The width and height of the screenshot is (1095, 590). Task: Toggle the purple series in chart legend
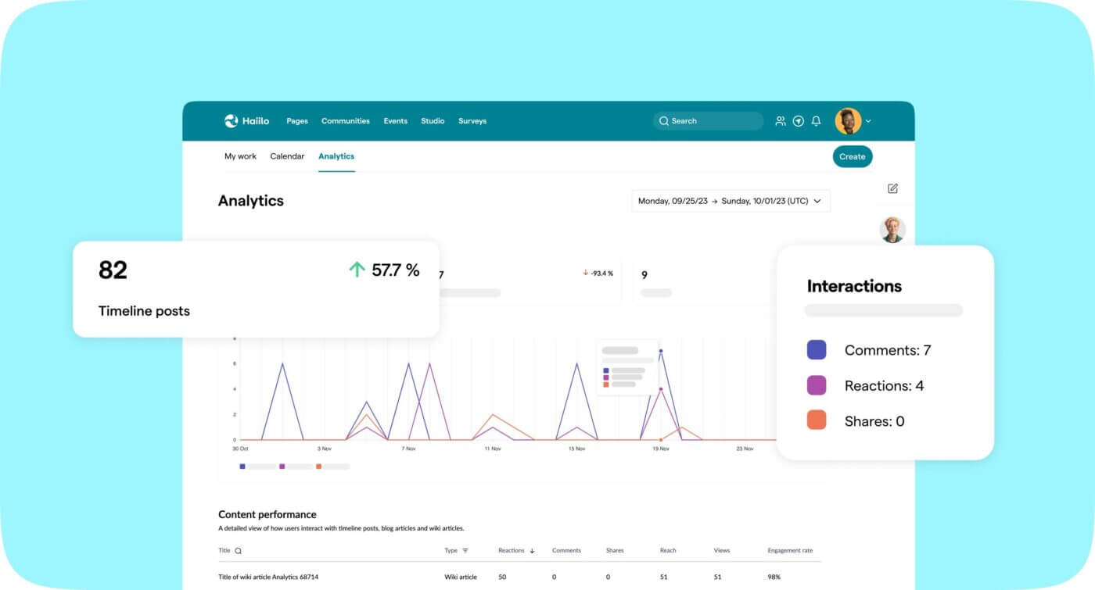tap(282, 467)
